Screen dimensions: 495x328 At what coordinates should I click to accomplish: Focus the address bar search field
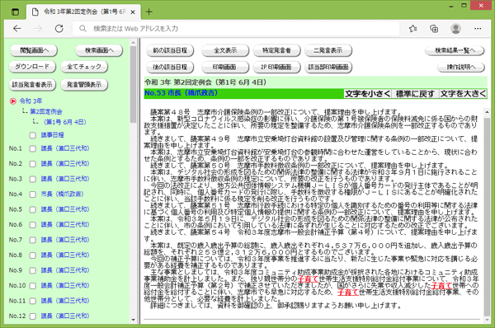pos(237,29)
